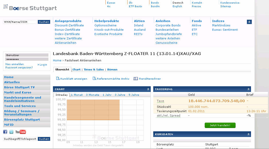Screen dimensions: 269x149
Task: Switch to the Chart tab
Action: coord(77,70)
